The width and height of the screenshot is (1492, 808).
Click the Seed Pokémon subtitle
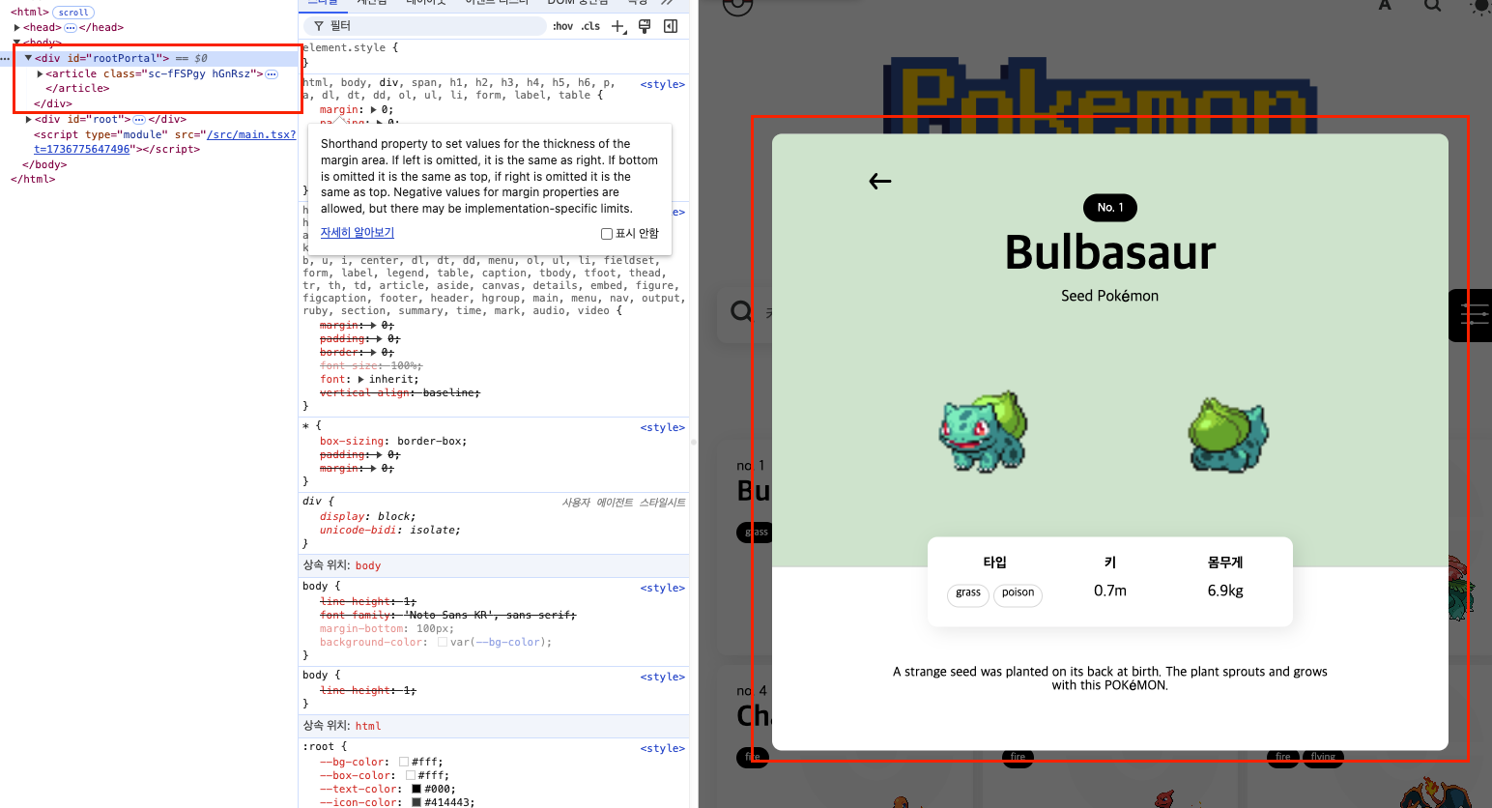[x=1110, y=297]
